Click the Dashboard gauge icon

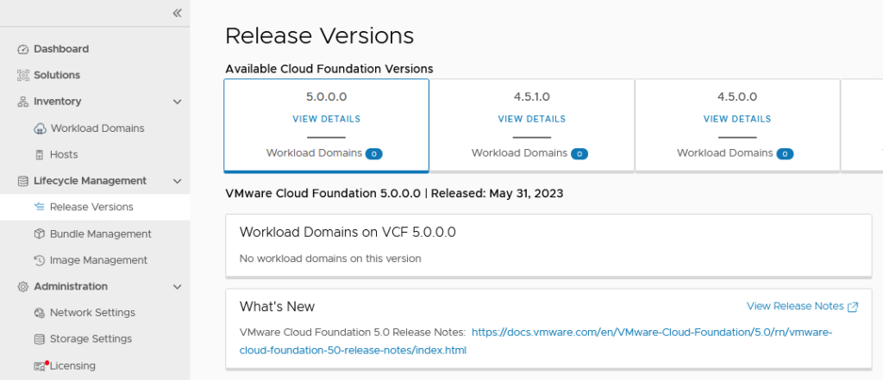(23, 49)
